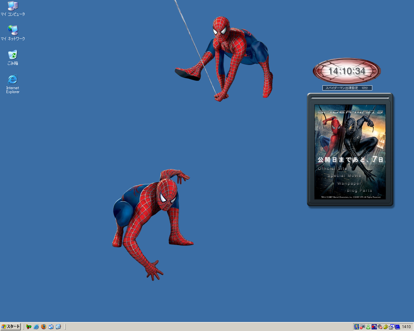Open Internet Explorer from the quick launch bar
414x331 pixels.
tap(36, 327)
